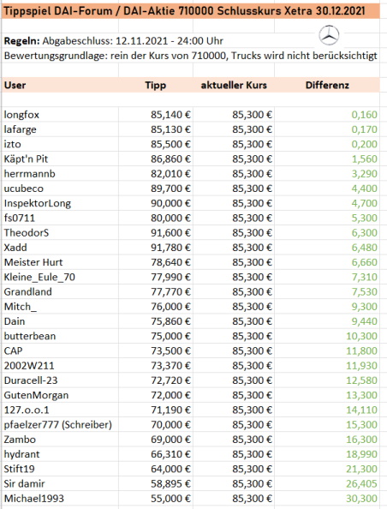Select the Meister Hurt name cell

tap(60, 262)
